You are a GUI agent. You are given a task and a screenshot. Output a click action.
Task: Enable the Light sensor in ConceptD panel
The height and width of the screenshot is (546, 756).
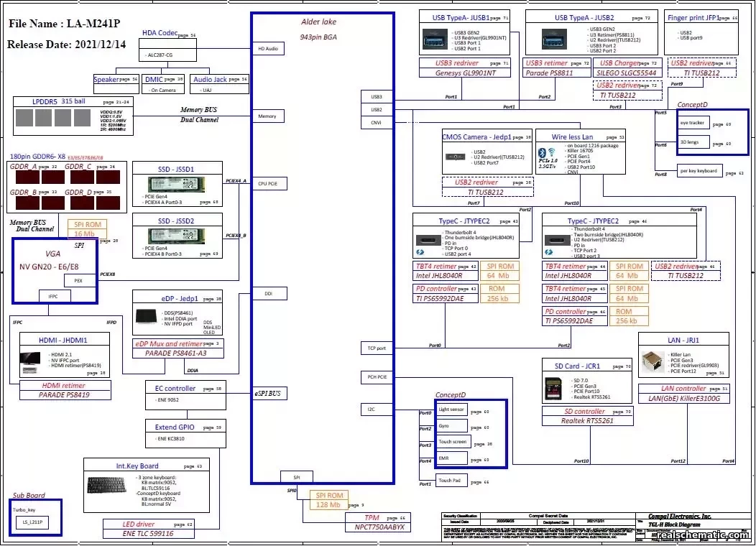[x=453, y=409]
